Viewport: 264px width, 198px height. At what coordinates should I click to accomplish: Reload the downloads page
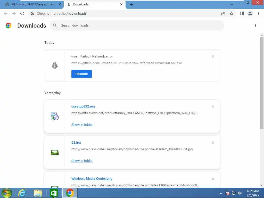[22, 13]
